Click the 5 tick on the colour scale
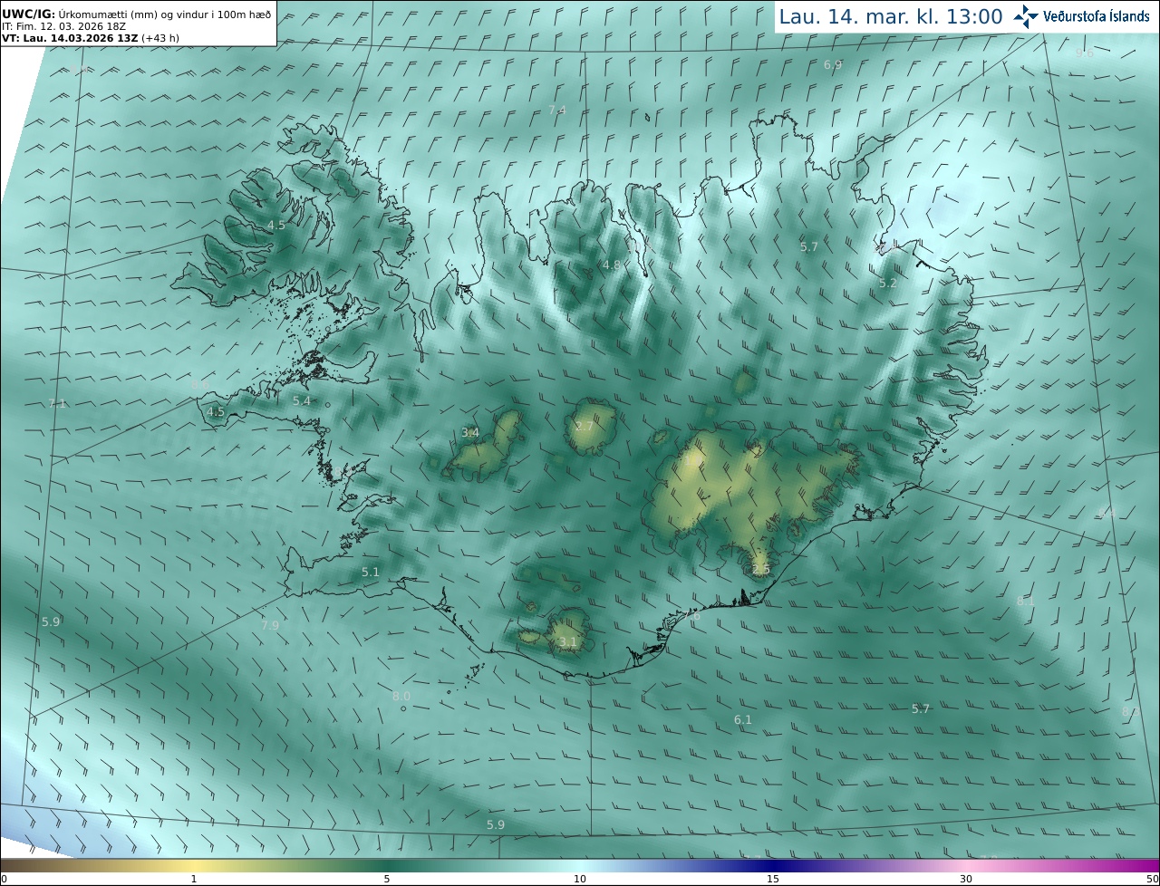This screenshot has height=886, width=1160. (x=387, y=879)
